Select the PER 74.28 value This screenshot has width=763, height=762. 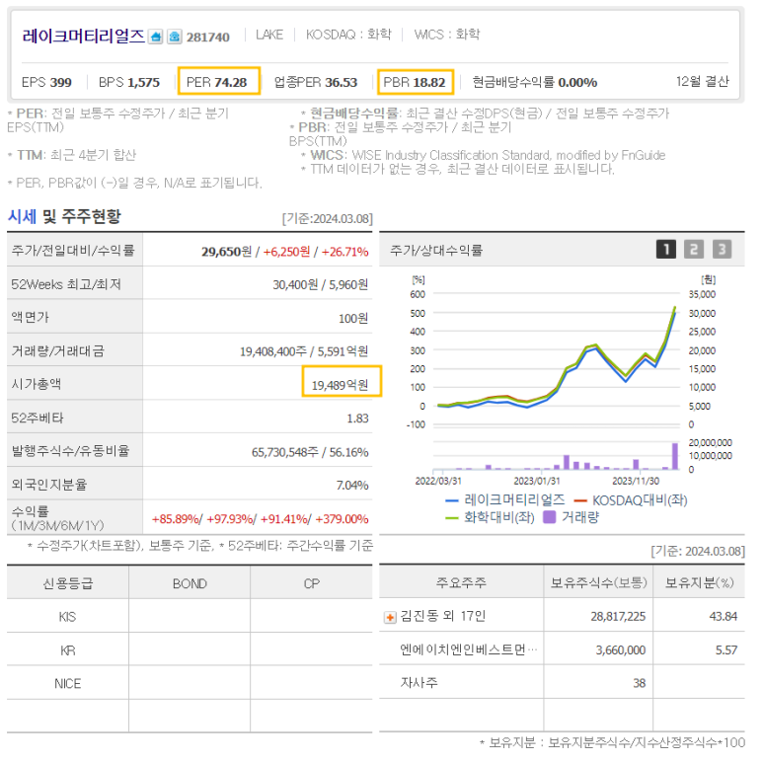pyautogui.click(x=217, y=82)
